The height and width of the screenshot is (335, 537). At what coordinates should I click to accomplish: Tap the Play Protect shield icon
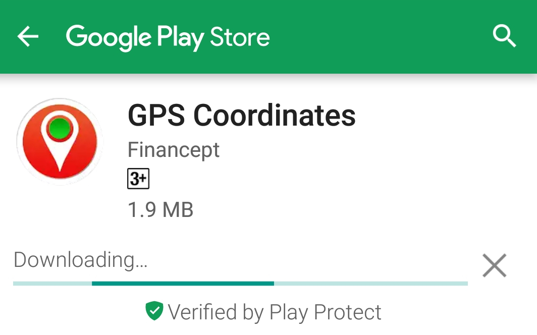click(154, 311)
